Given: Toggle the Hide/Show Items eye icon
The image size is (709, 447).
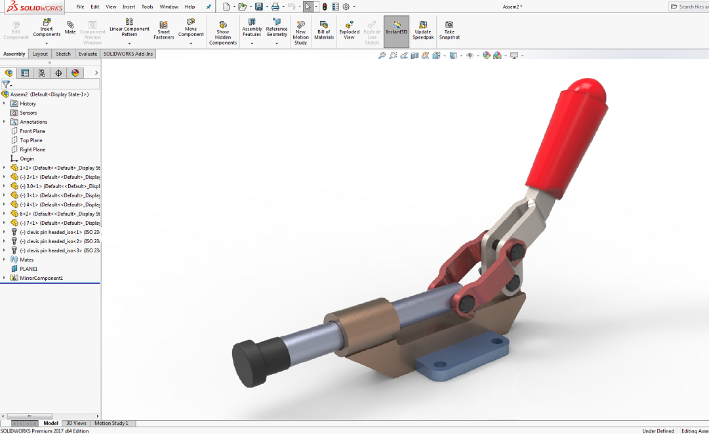Looking at the screenshot, I should click(470, 55).
